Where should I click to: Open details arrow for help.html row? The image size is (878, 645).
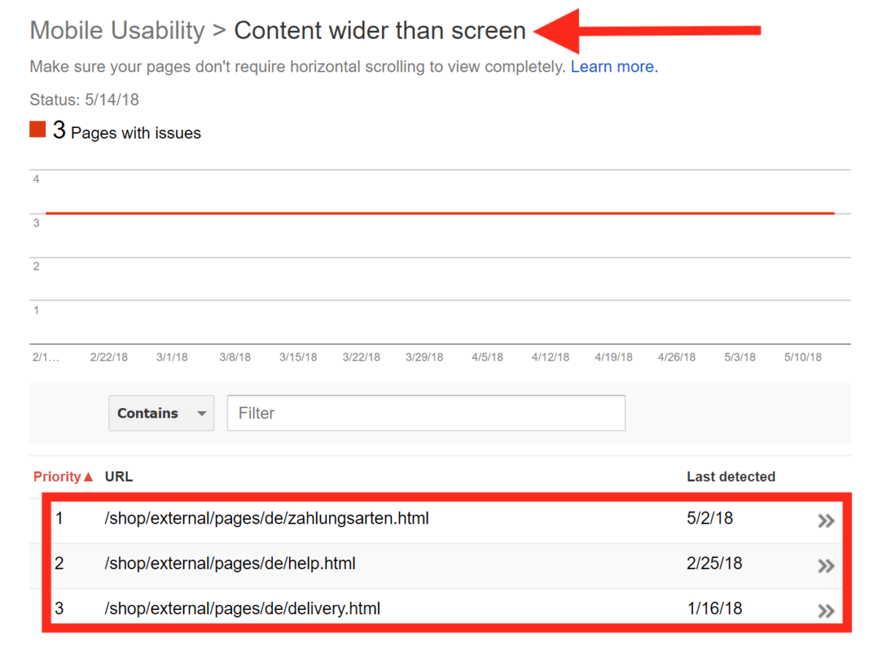(826, 565)
